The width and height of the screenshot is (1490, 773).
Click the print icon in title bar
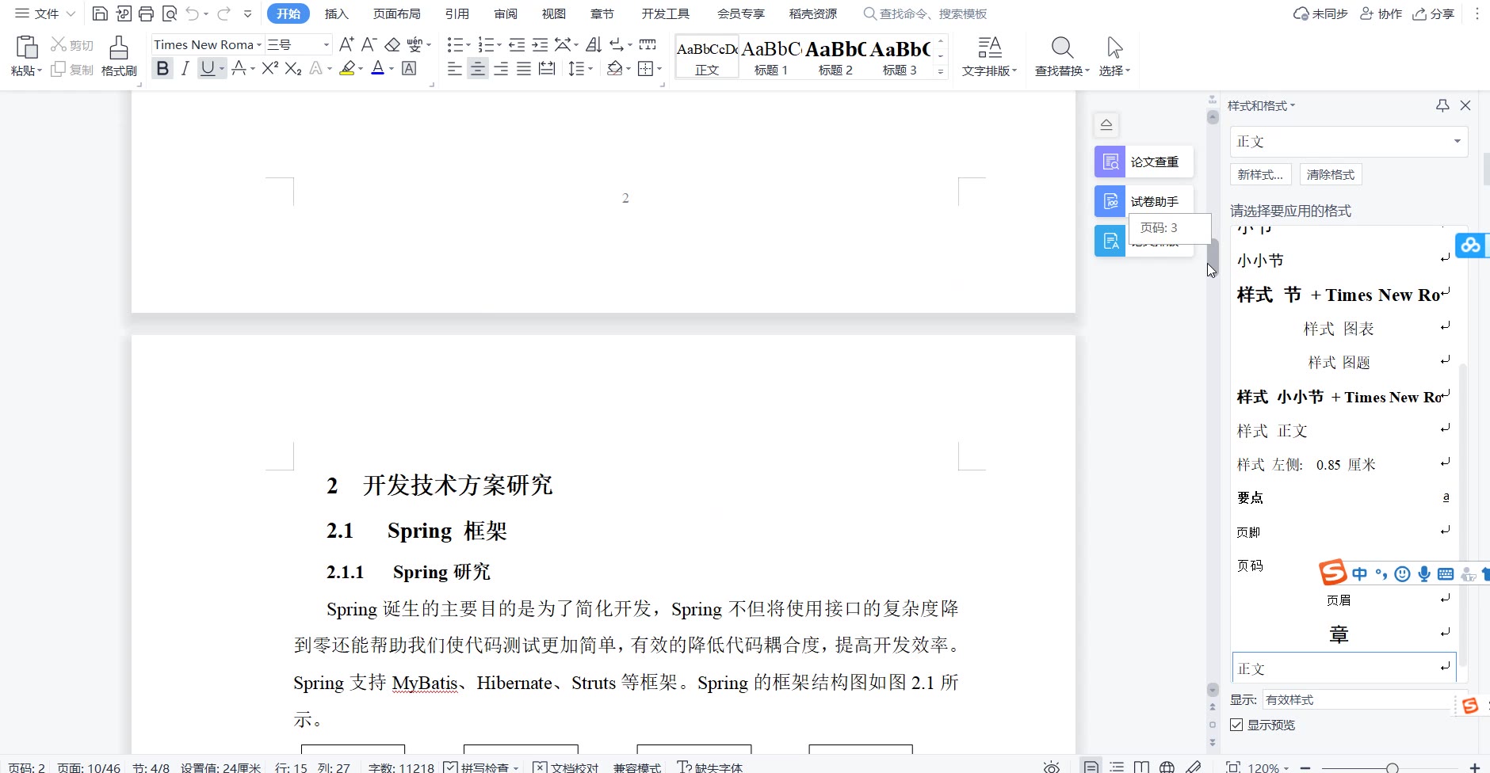point(146,13)
